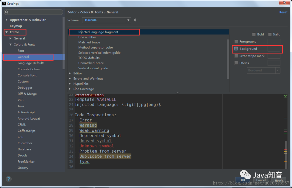Expand the General subtree under Editor
Screen dimensions: 292x188
(11, 38)
